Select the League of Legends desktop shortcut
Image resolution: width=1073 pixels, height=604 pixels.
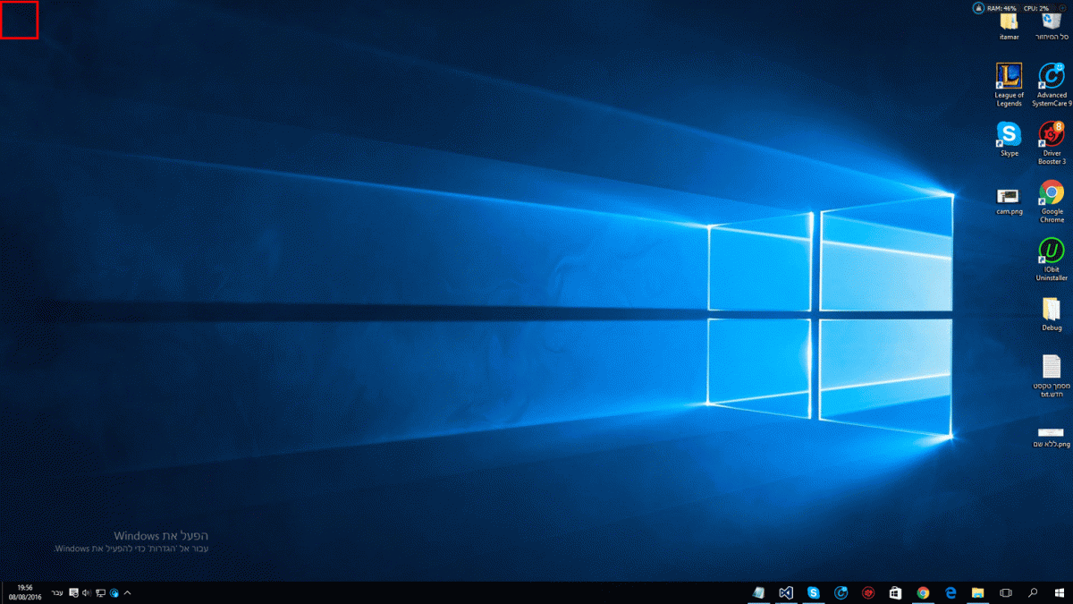tap(1009, 85)
